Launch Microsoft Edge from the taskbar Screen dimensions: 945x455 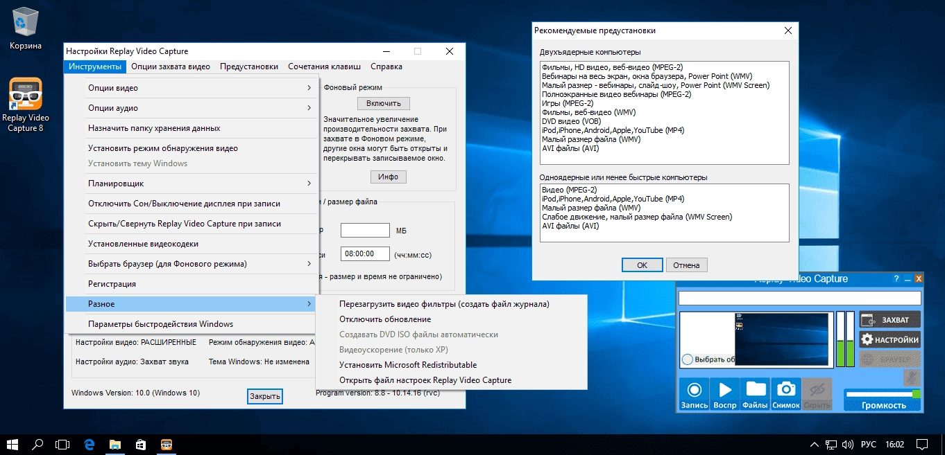90,444
